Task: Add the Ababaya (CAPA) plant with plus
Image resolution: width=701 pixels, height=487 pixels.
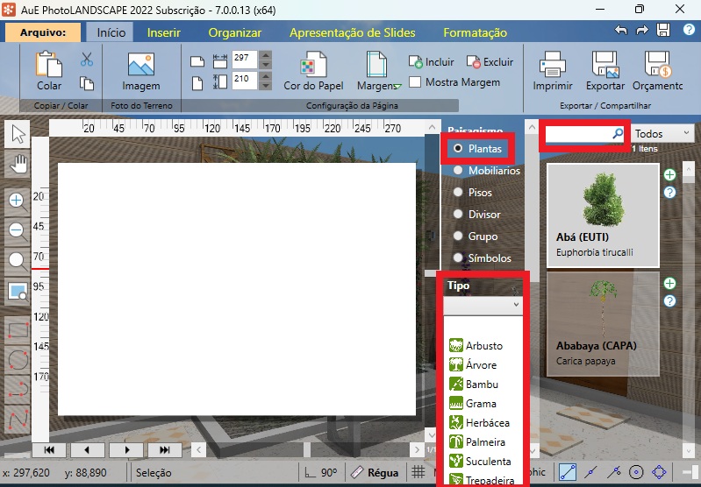Action: pos(669,283)
